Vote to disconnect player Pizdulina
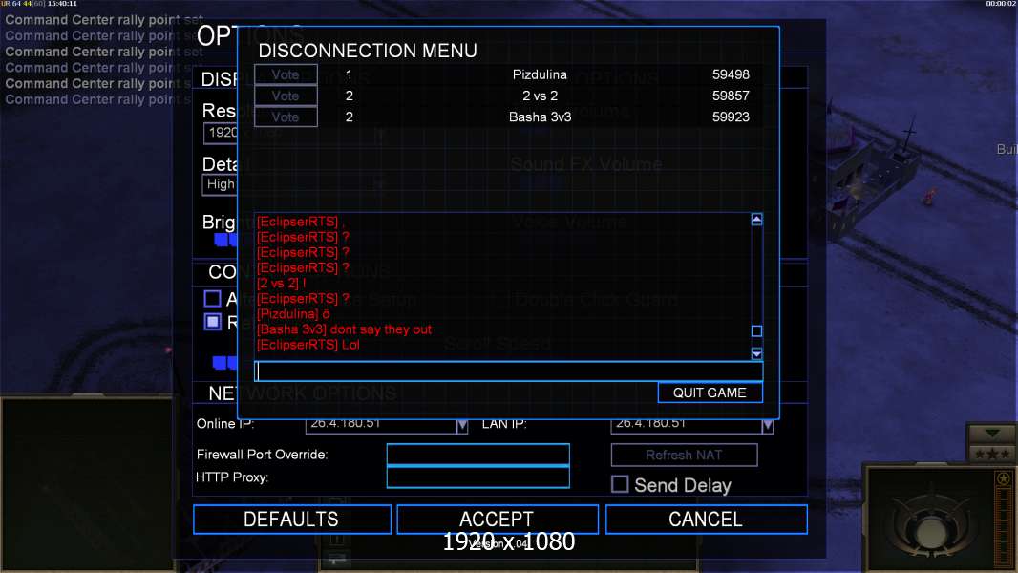1018x573 pixels. [286, 74]
